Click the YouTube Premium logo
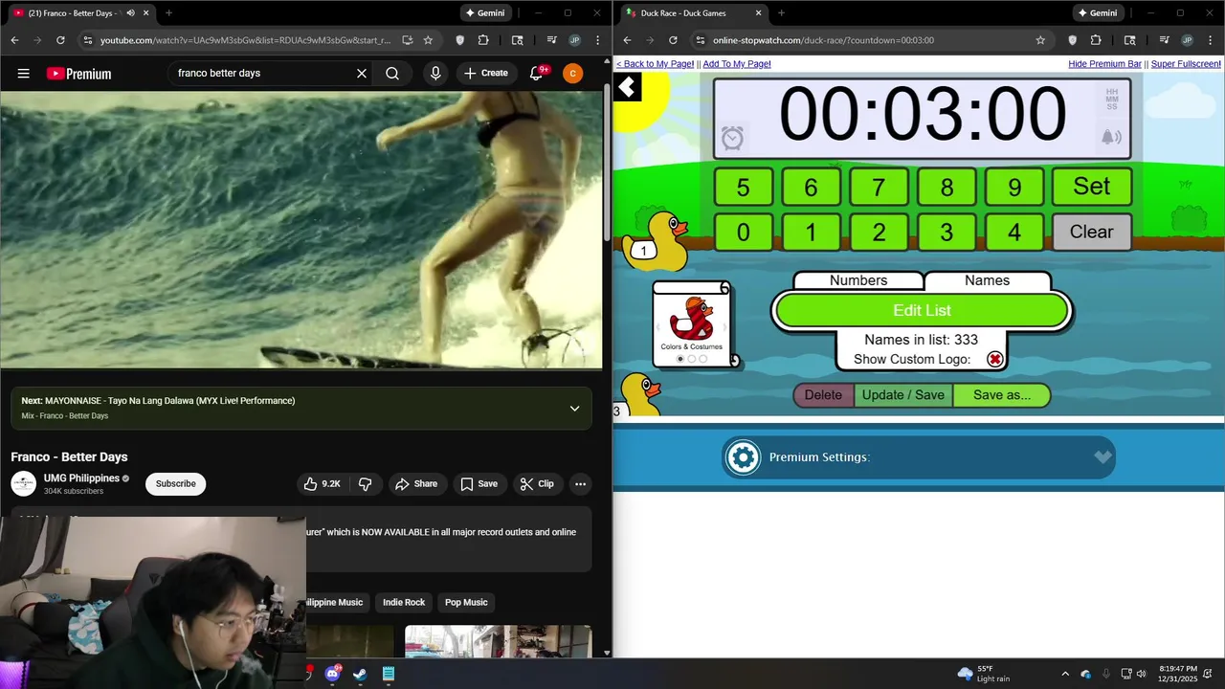 click(78, 74)
